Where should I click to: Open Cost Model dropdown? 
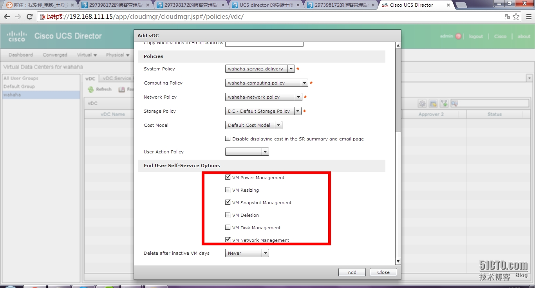(x=279, y=125)
